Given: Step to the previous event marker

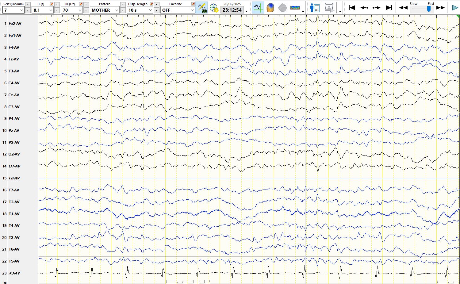Looking at the screenshot, I should click(364, 8).
